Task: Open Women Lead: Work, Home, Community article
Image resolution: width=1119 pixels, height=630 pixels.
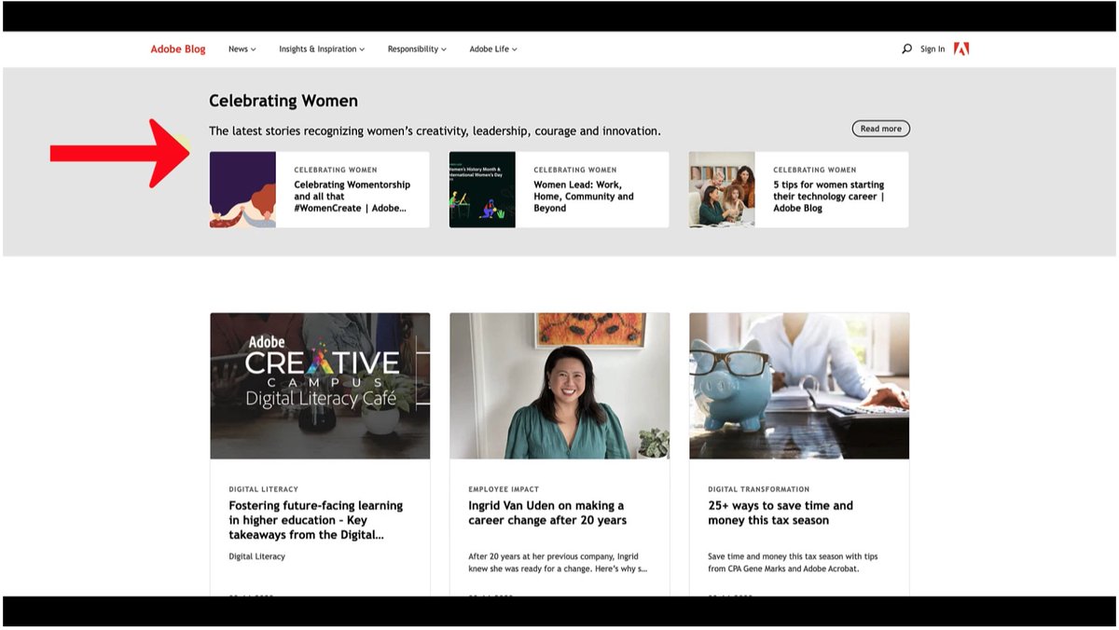Action: (x=584, y=197)
